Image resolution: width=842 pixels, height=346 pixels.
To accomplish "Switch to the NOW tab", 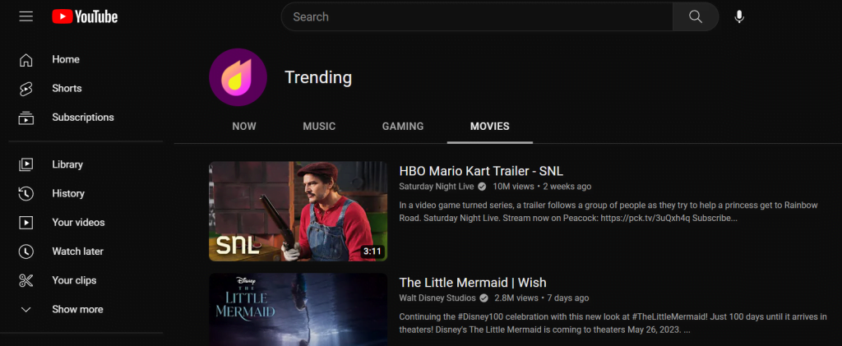I will tap(244, 127).
